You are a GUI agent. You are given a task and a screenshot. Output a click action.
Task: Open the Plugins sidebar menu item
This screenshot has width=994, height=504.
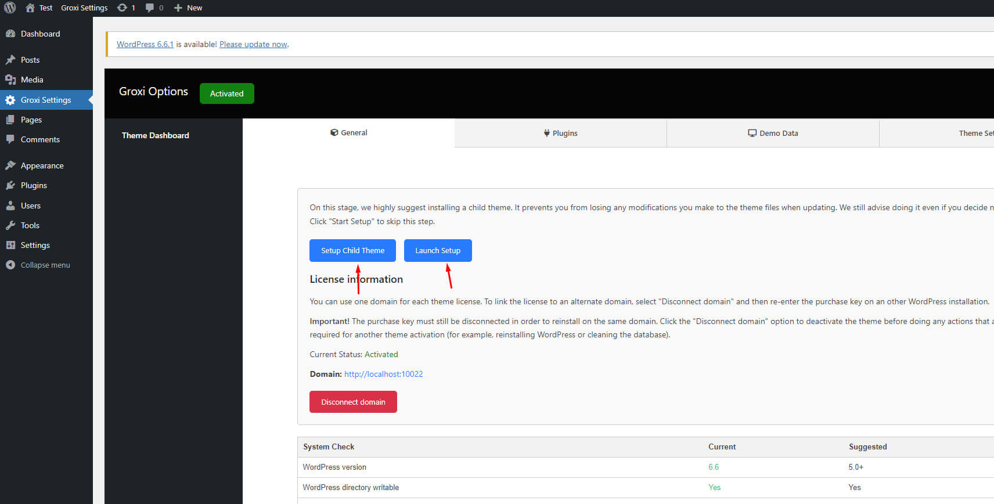point(46,185)
